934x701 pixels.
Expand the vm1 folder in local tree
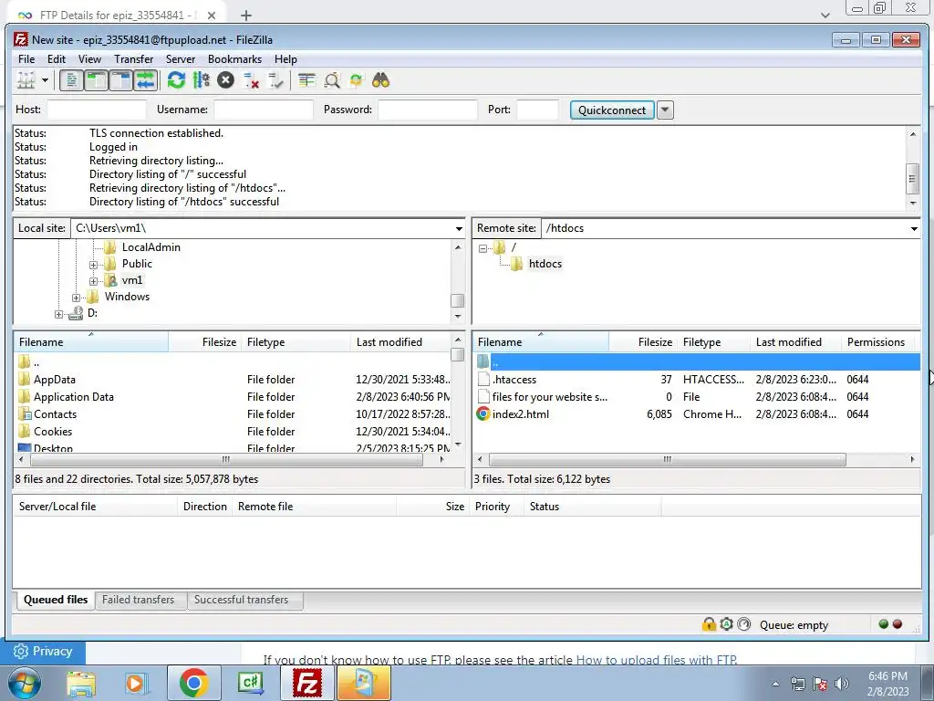point(94,281)
